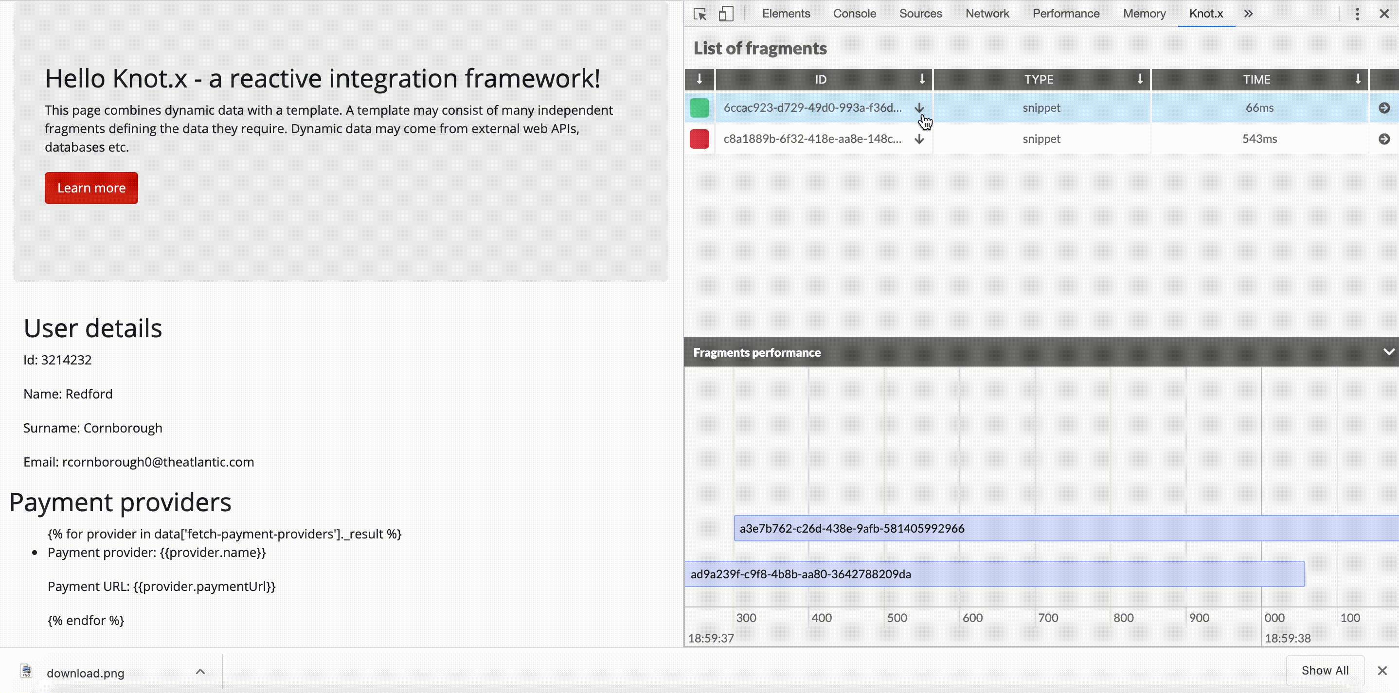Select the inspect element cursor icon
This screenshot has height=693, width=1399.
pyautogui.click(x=700, y=14)
